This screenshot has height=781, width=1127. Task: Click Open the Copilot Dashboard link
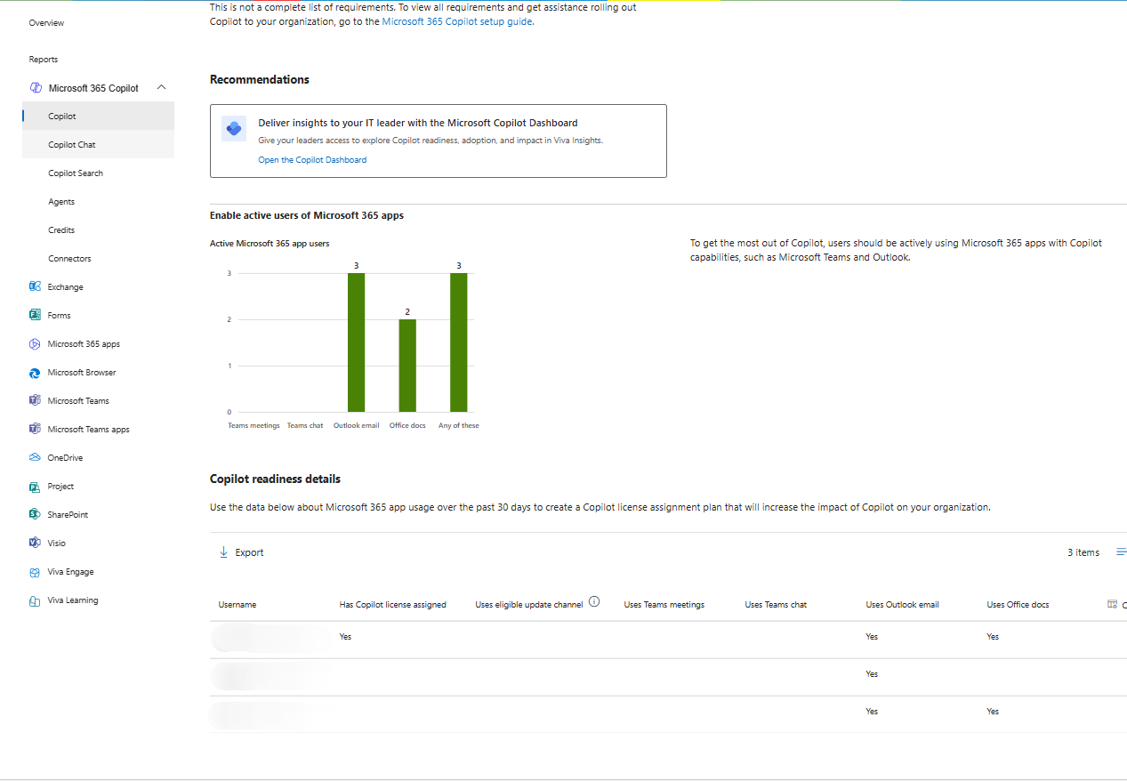pos(312,160)
